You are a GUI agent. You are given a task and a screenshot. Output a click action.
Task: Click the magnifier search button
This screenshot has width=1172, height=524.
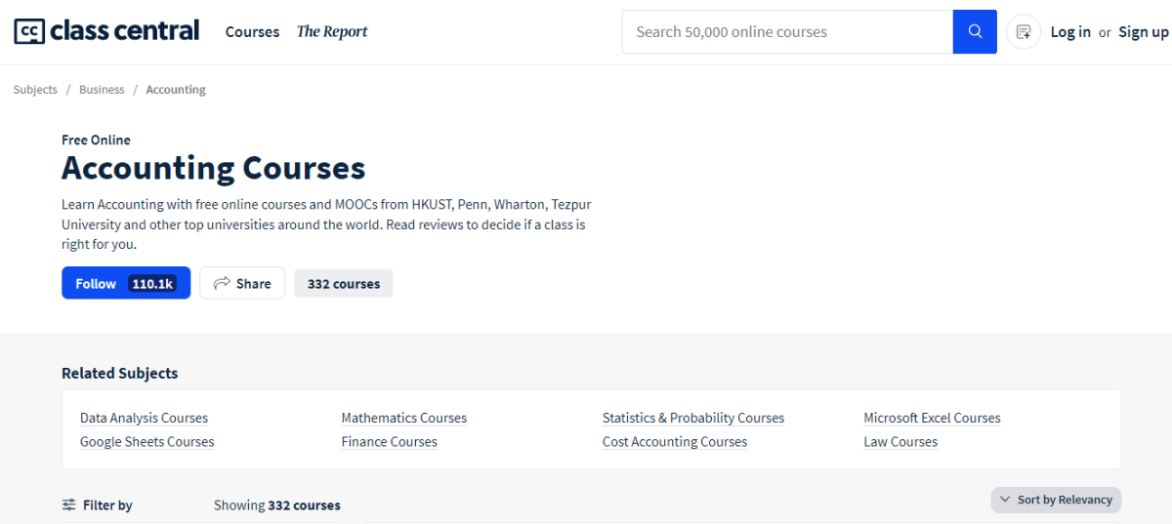click(x=975, y=31)
